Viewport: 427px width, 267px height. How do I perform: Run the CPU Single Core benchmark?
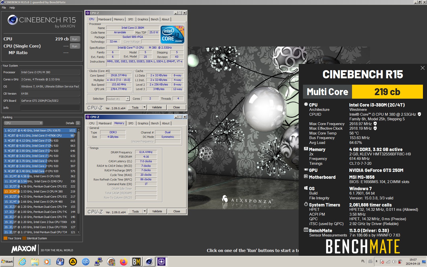pyautogui.click(x=75, y=46)
